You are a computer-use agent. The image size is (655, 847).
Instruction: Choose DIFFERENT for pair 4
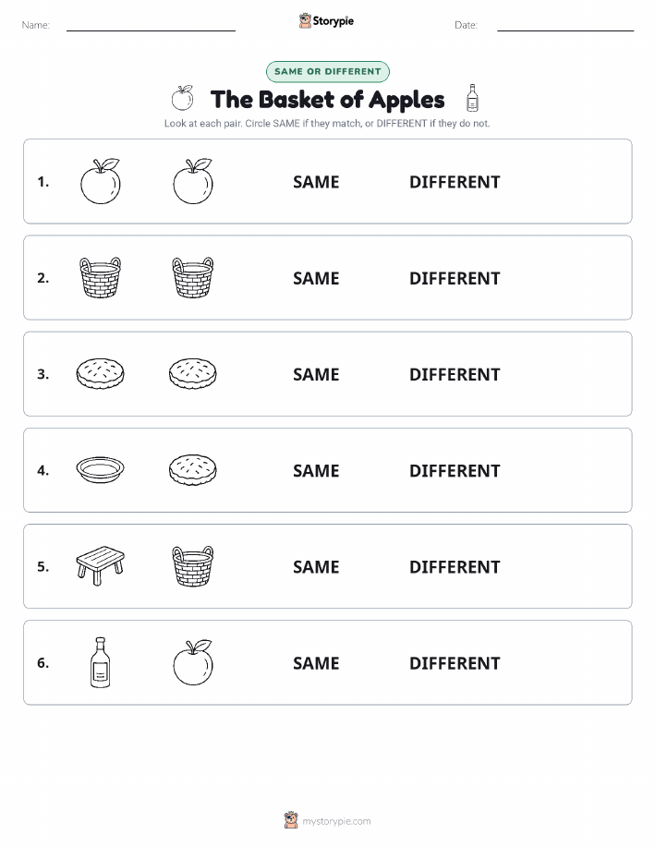pyautogui.click(x=455, y=470)
